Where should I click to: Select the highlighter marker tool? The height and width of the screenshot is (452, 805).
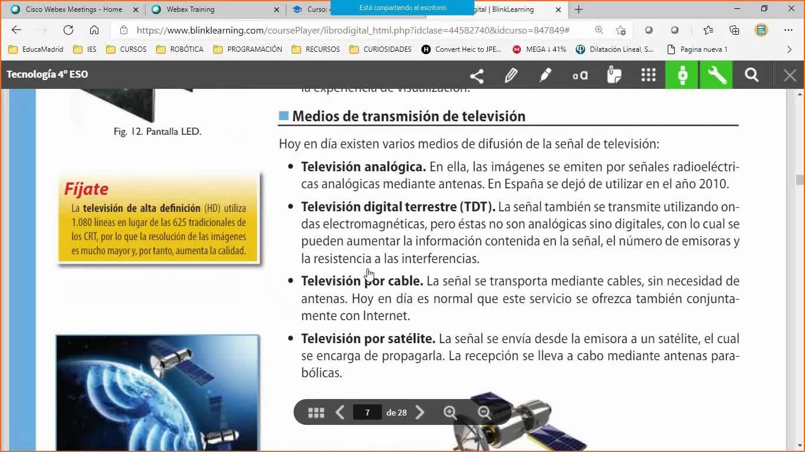(545, 75)
